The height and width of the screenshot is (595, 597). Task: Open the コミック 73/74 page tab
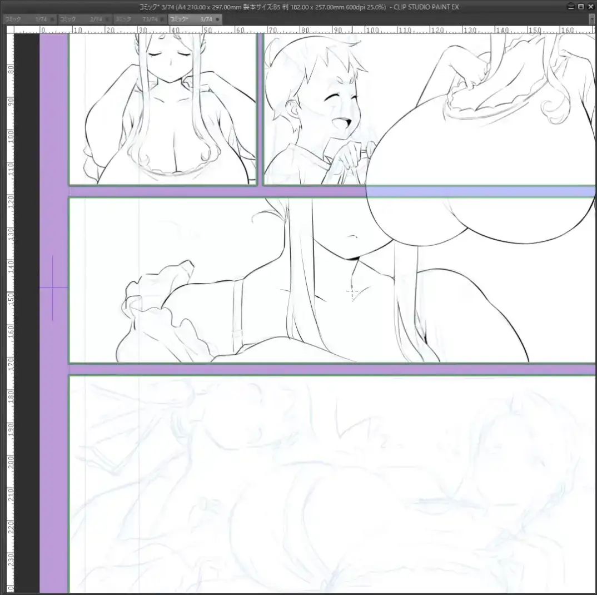tap(136, 19)
